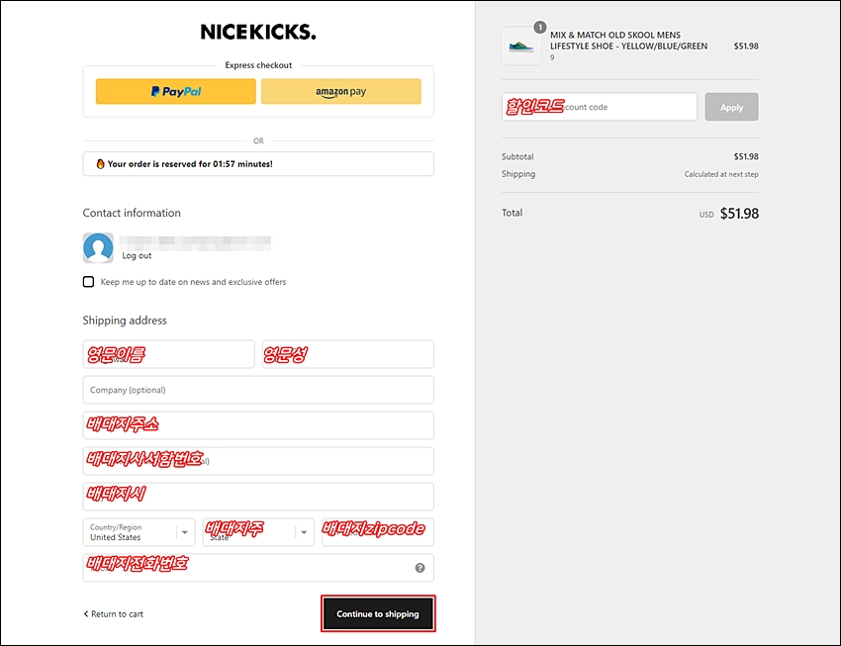Toggle news and exclusive offers checkbox
Viewport: 841px width, 646px height.
88,282
